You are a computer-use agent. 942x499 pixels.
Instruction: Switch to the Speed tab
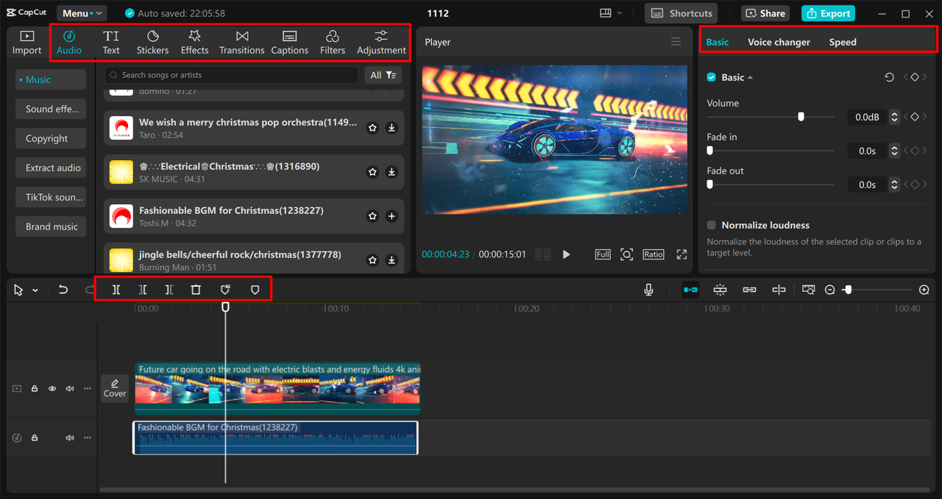[x=843, y=42]
